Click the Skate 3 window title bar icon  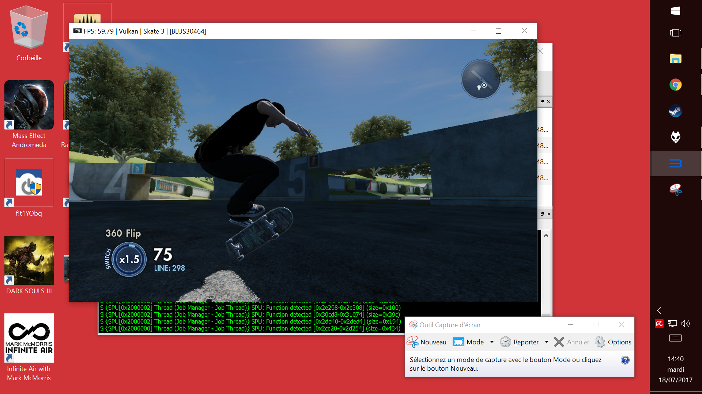click(x=77, y=31)
